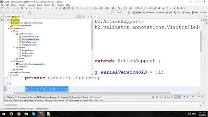Switch to the PHP perspective
This screenshot has height=117, width=208.
point(195,12)
